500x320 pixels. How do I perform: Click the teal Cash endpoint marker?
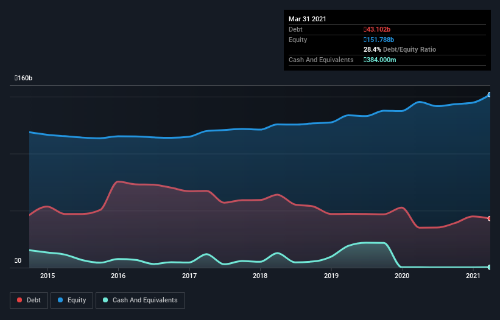coord(490,267)
